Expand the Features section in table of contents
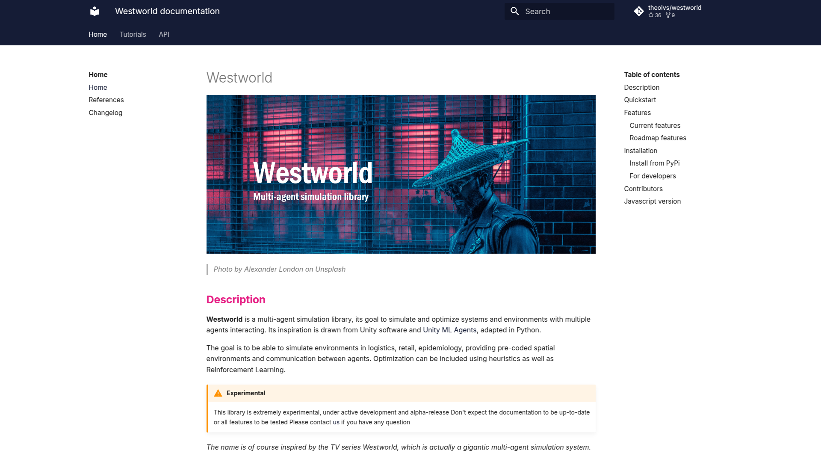Screen dimensions: 821x462 tap(637, 112)
